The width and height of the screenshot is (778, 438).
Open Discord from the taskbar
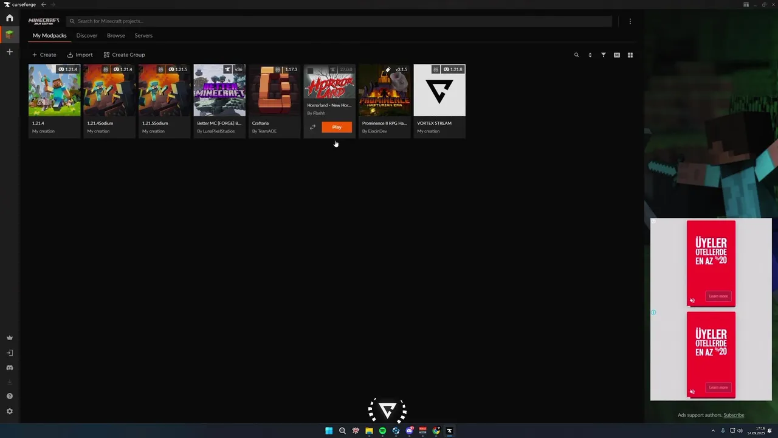tap(409, 431)
